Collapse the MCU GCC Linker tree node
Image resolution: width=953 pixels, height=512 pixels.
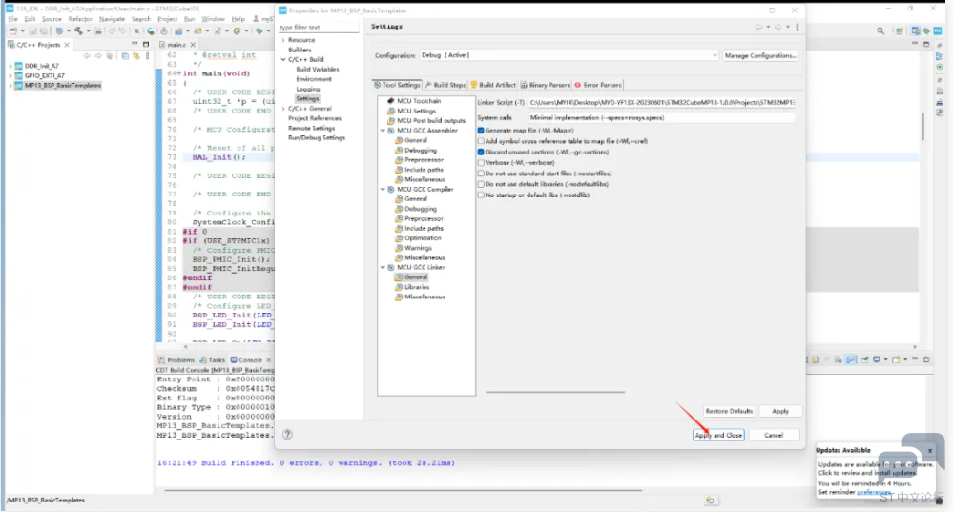click(x=383, y=267)
